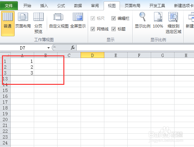Select row 3 header
This screenshot has height=147, width=194.
[5, 73]
